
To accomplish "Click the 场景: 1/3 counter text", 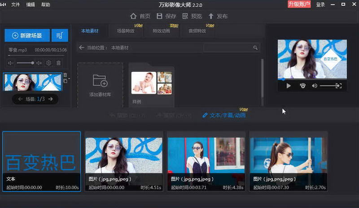I will tap(35, 99).
